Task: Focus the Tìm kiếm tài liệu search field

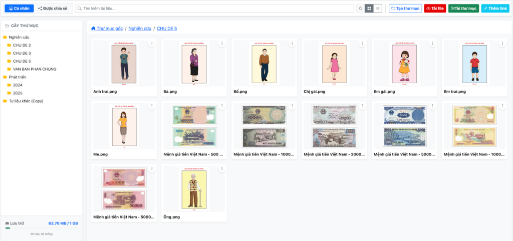Action: 215,9
